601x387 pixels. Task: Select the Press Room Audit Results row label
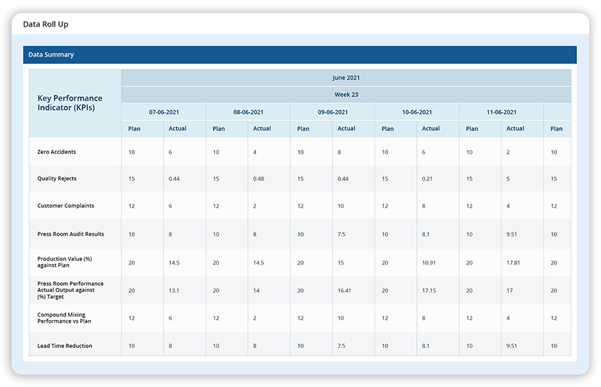coord(71,234)
